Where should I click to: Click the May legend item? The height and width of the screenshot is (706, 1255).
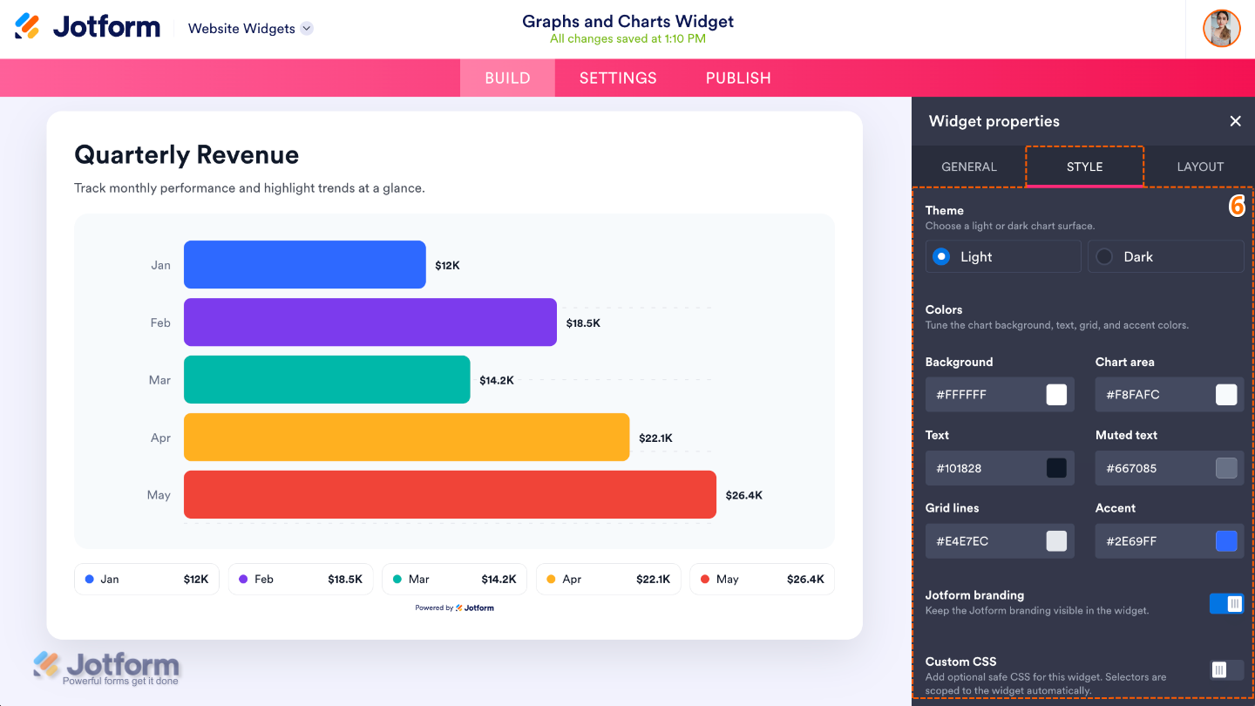point(763,579)
